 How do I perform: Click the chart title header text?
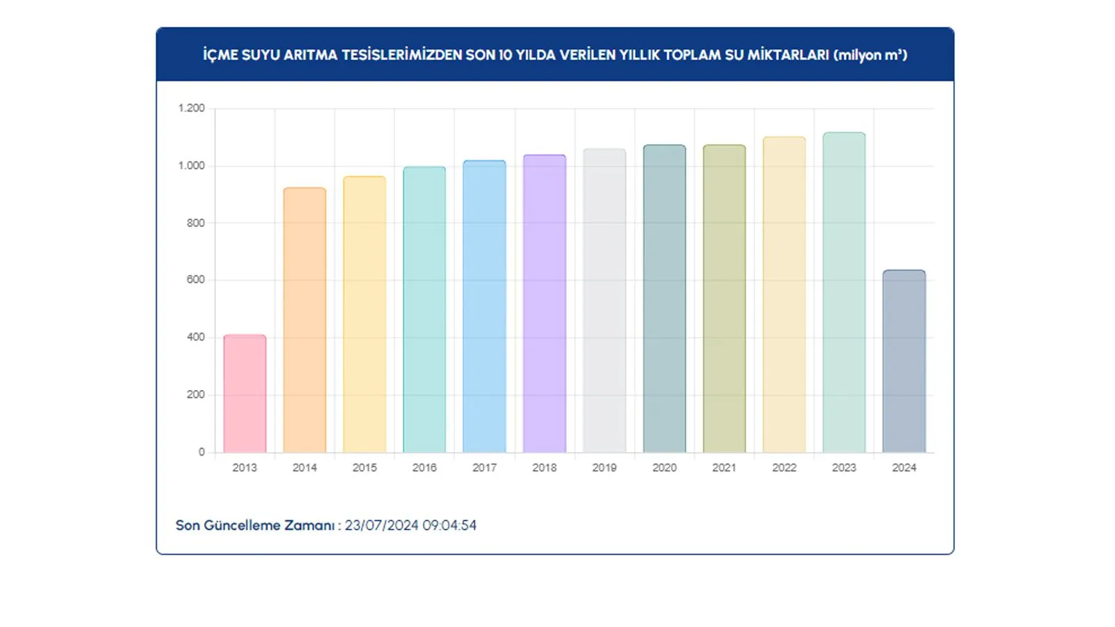pos(555,55)
